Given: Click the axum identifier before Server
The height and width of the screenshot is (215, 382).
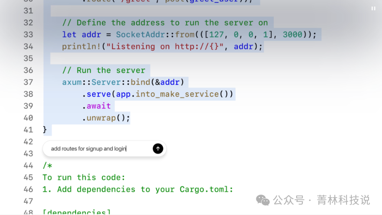Looking at the screenshot, I should click(71, 82).
